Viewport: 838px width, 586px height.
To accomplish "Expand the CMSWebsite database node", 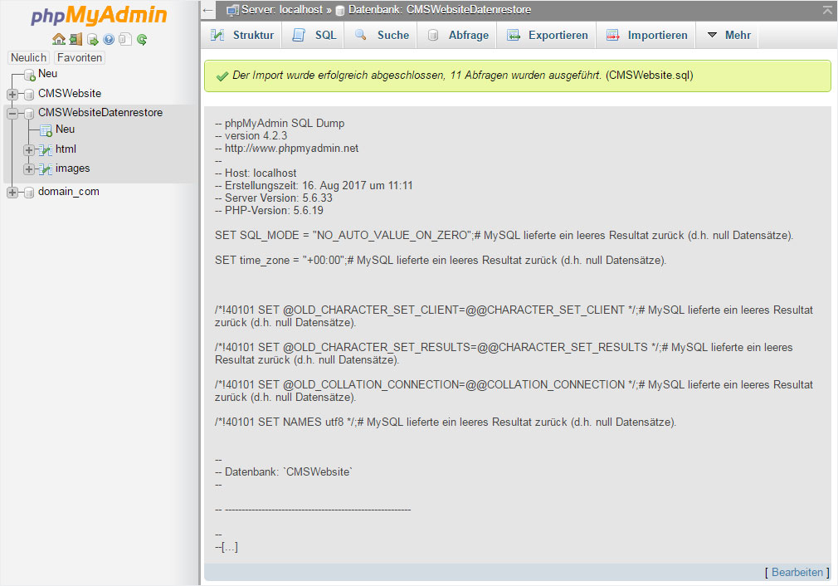I will [12, 95].
